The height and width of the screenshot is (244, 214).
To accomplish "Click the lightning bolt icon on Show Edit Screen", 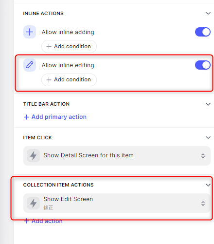I will point(33,203).
